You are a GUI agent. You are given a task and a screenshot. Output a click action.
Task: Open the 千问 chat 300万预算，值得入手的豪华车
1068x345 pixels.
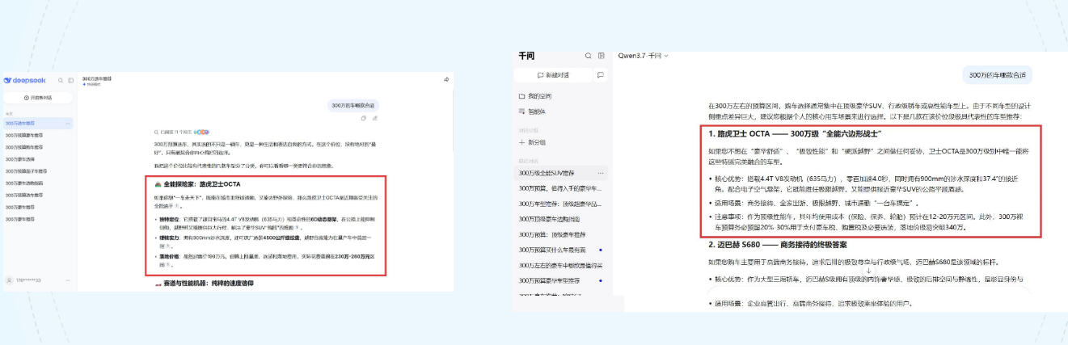pyautogui.click(x=560, y=188)
